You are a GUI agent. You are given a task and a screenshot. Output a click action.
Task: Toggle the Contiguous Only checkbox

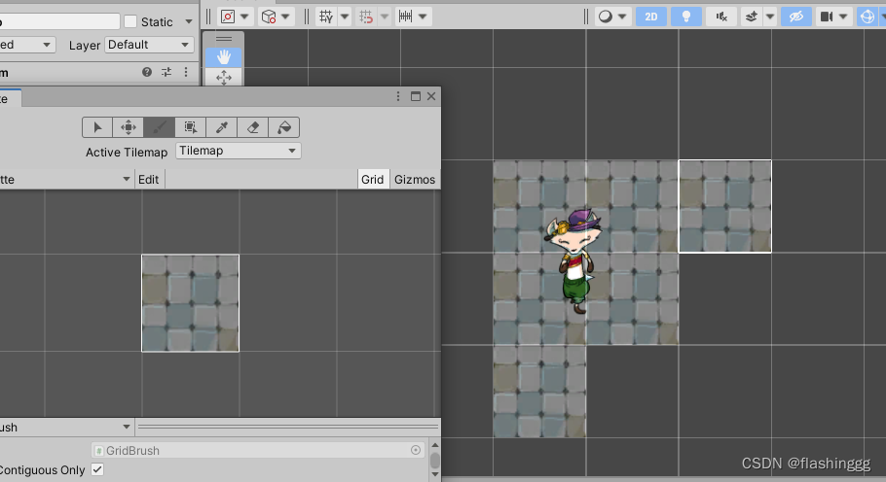[97, 469]
